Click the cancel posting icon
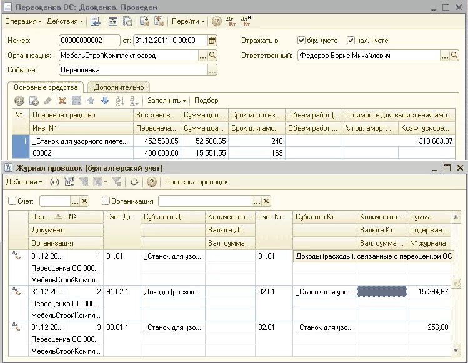Viewport: 468px width, 363px height. (159, 21)
